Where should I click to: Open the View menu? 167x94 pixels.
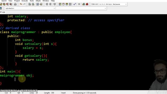click(x=10, y=1)
